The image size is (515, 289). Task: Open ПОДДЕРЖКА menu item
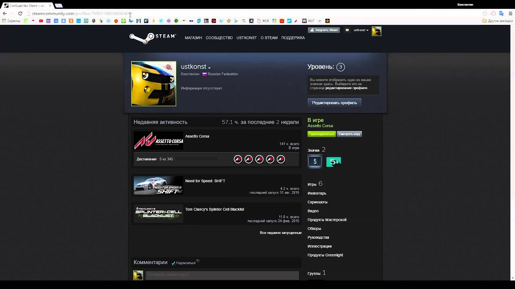click(x=293, y=38)
